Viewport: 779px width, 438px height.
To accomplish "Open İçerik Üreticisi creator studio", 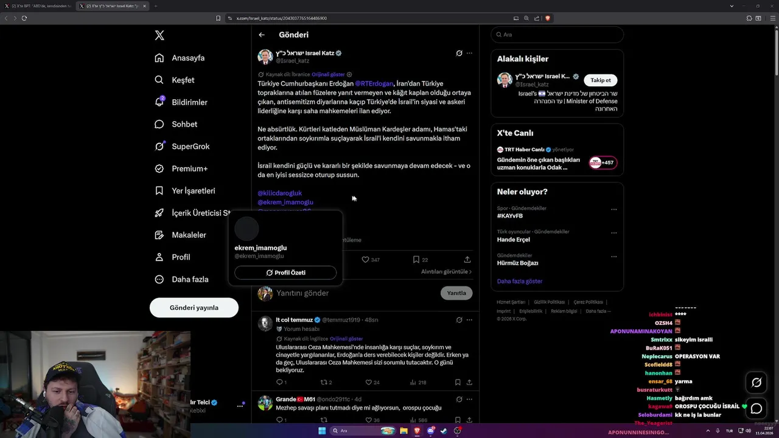I will click(192, 213).
